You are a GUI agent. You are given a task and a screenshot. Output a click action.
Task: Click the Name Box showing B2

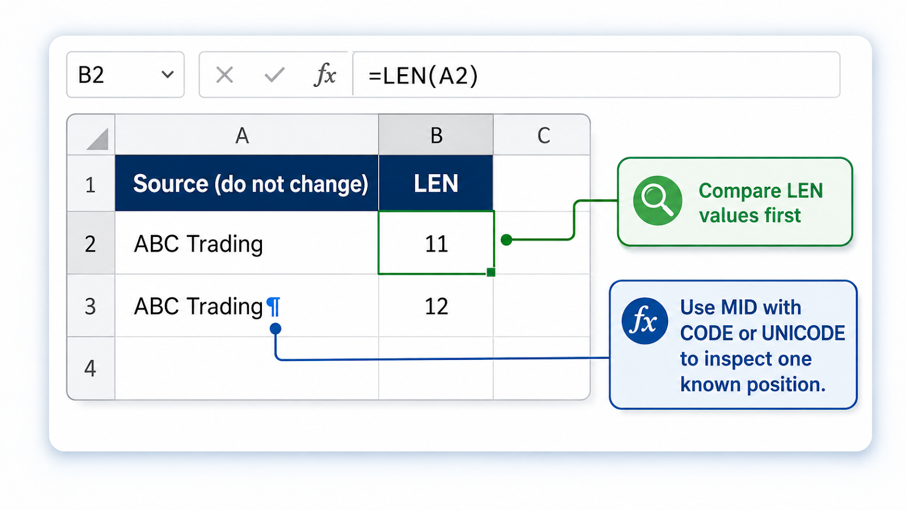click(125, 75)
